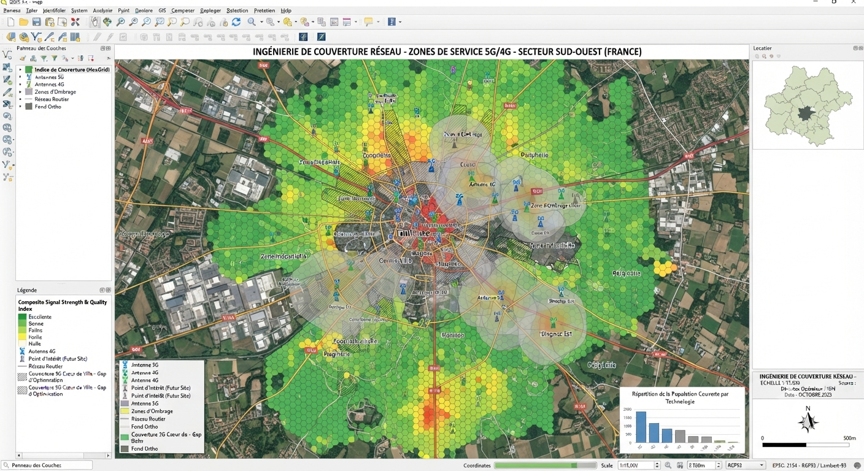
Task: Open the Selection menu
Action: 237,10
